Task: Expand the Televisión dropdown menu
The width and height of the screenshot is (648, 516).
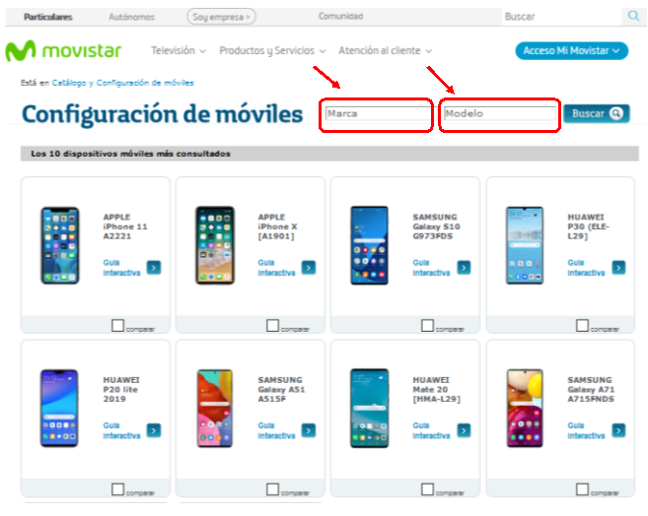Action: [x=178, y=51]
